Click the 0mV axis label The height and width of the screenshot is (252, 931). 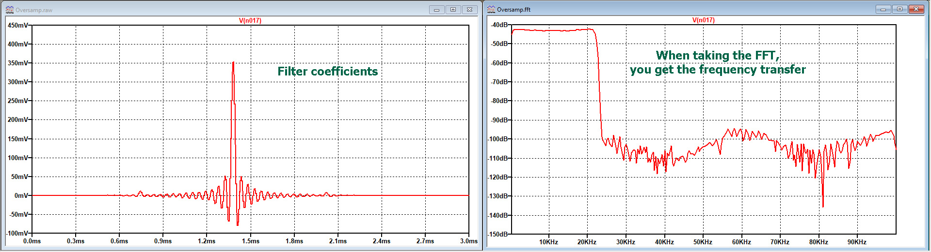(x=21, y=195)
